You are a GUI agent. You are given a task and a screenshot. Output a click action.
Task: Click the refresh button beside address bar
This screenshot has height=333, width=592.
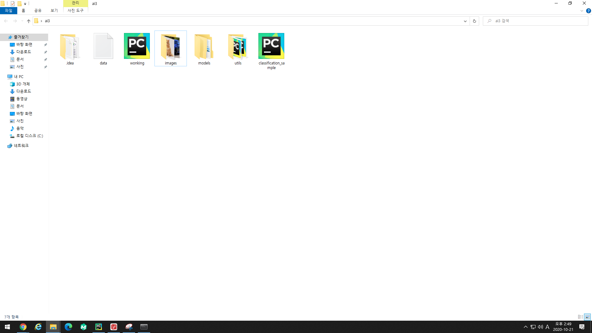coord(474,21)
